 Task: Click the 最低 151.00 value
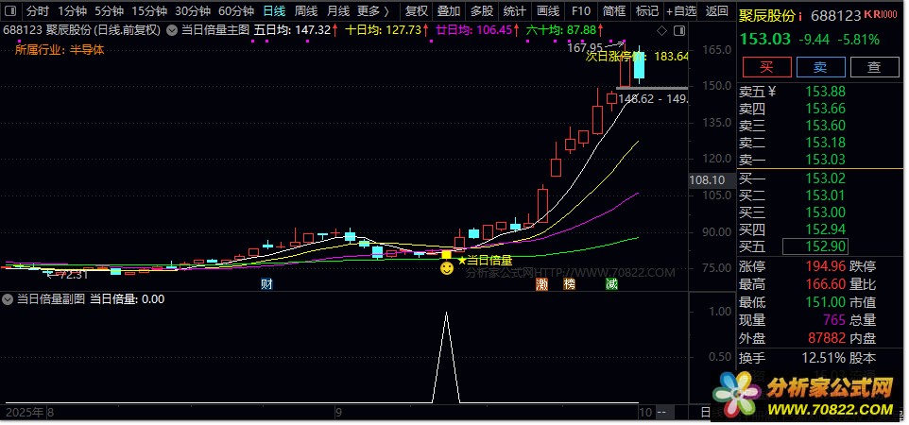(826, 302)
